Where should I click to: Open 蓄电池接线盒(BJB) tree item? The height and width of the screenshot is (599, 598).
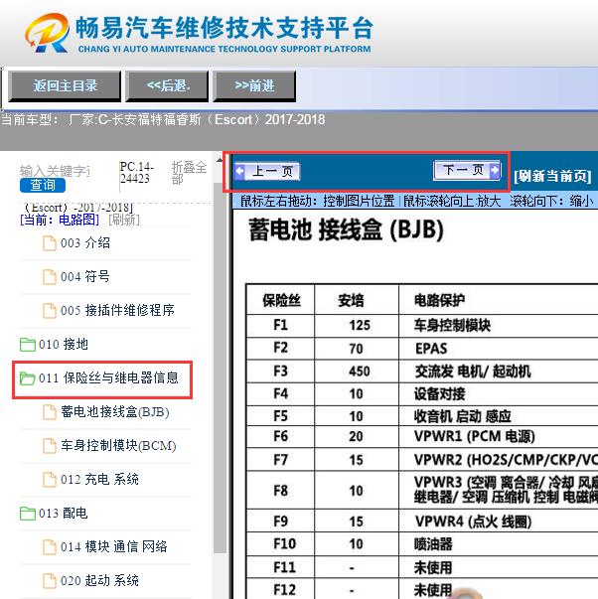point(115,412)
